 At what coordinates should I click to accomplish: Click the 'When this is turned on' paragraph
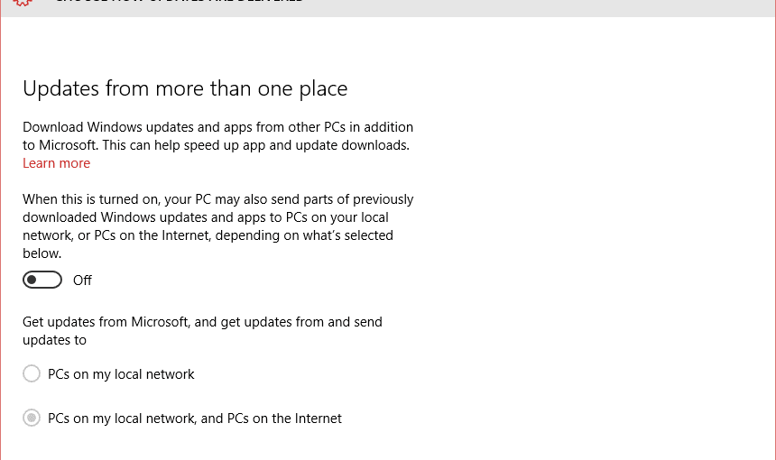click(217, 226)
